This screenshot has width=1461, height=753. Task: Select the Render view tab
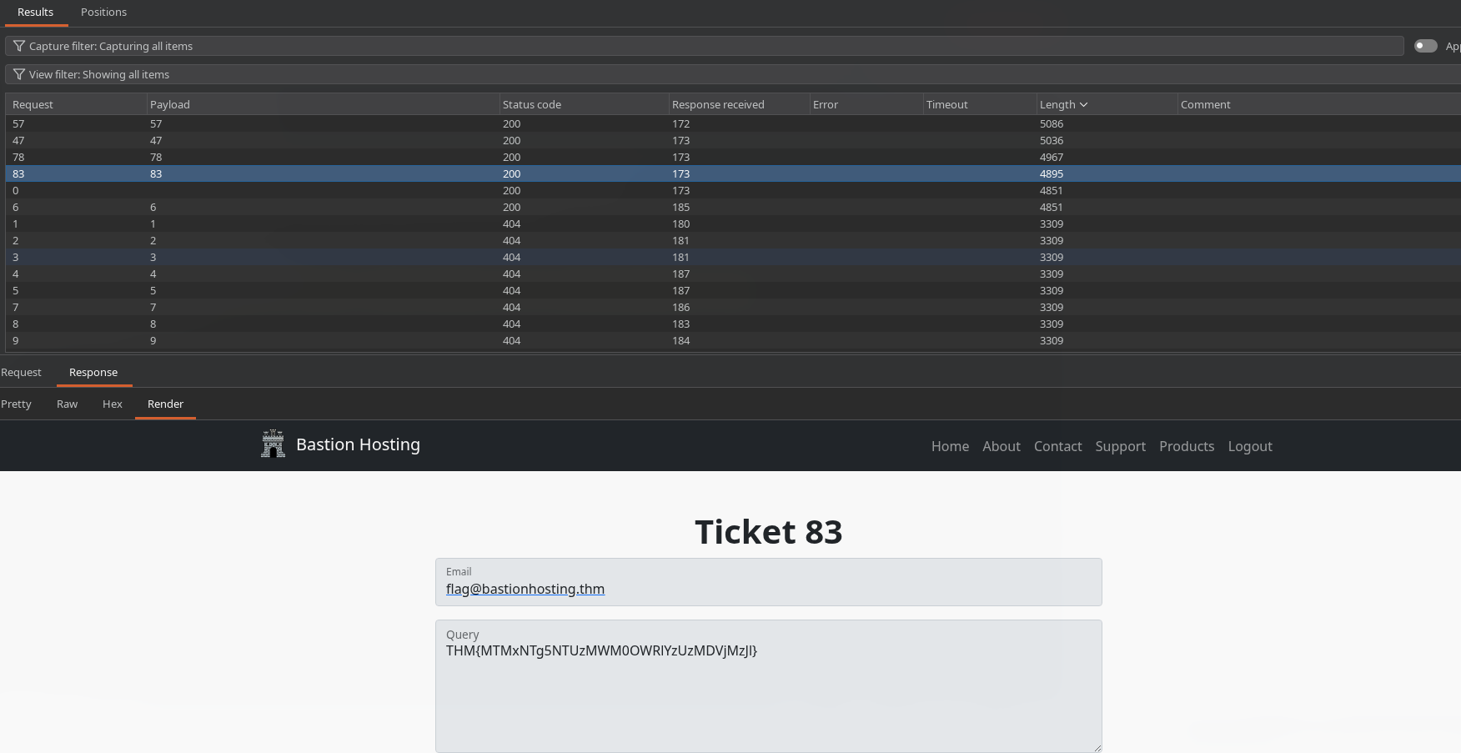click(x=165, y=404)
